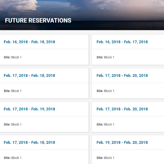Click Site: Block 1 below the second Feb. 17 - Feb. 20
The width and height of the screenshot is (164, 164).
[105, 125]
